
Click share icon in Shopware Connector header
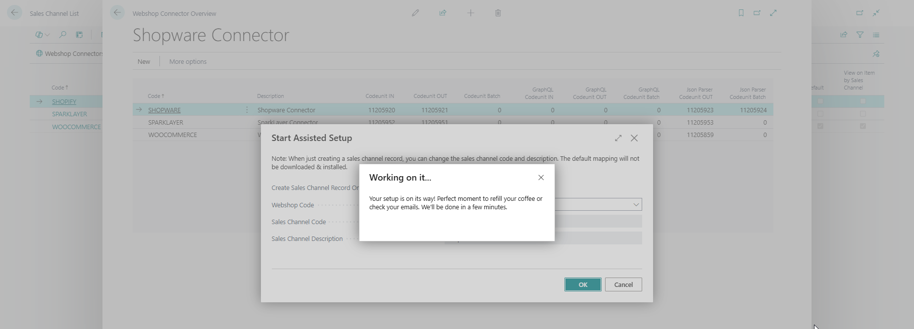pyautogui.click(x=443, y=13)
